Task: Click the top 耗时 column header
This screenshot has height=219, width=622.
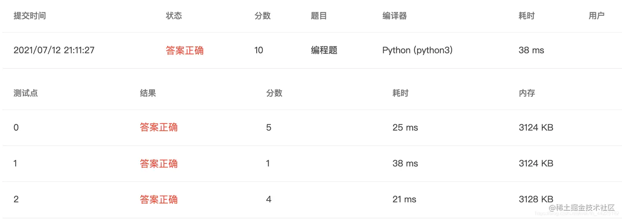Action: (527, 16)
